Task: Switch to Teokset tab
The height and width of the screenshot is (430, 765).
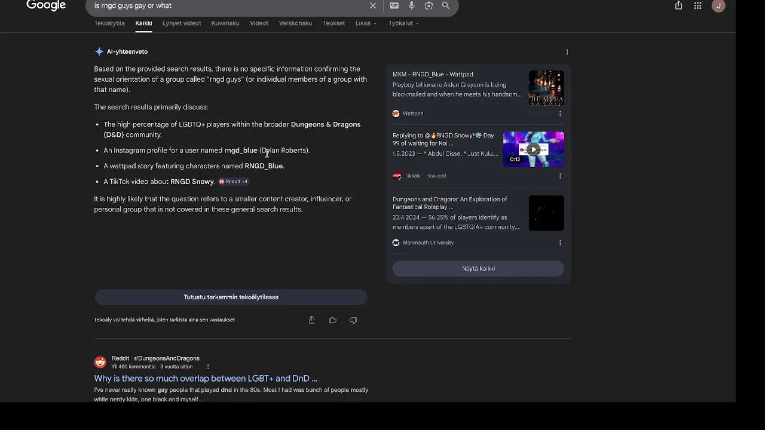Action: (x=333, y=23)
